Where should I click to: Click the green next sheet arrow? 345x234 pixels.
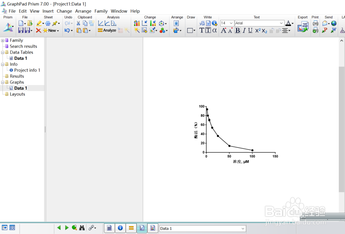pos(67,228)
